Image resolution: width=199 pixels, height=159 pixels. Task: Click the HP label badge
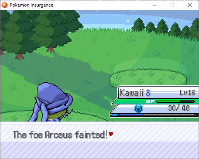pyautogui.click(x=150, y=101)
